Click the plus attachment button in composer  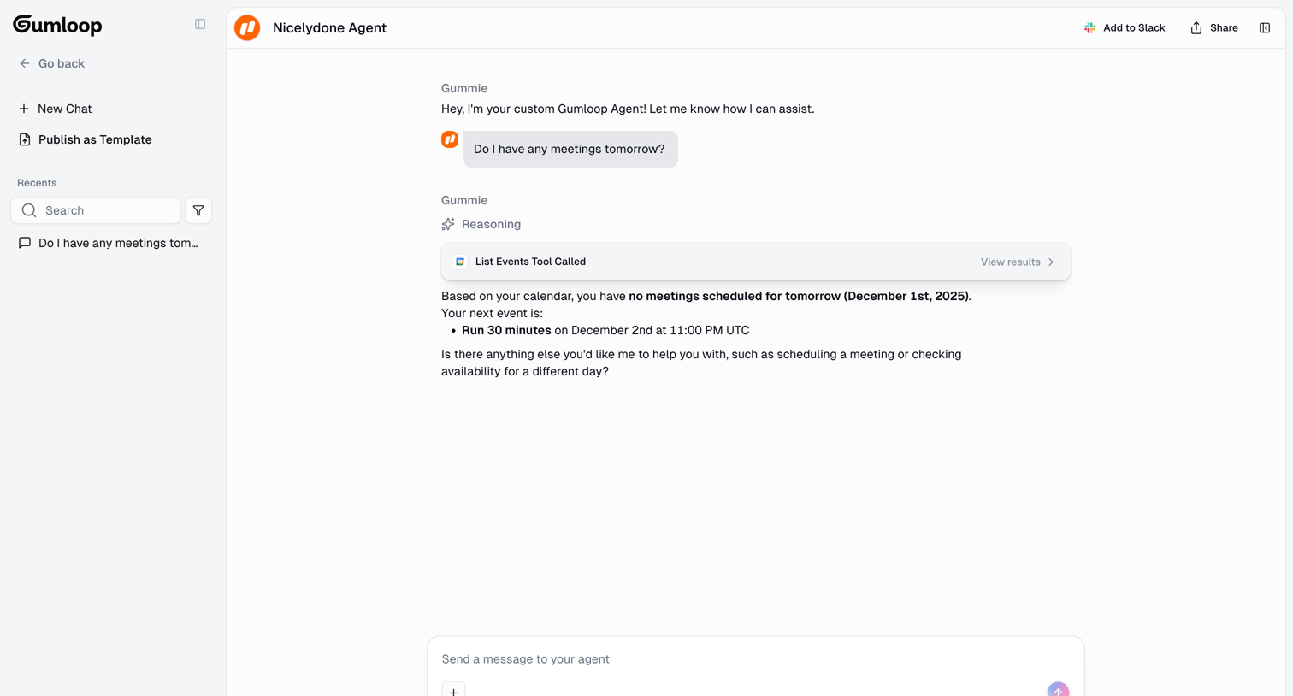[x=453, y=690]
